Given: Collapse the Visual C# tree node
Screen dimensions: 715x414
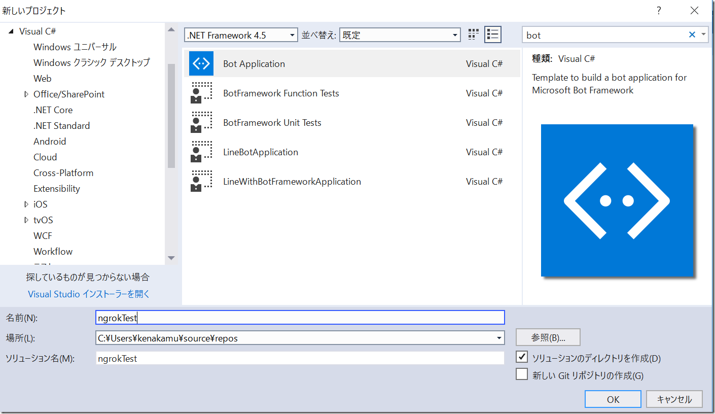Looking at the screenshot, I should 11,31.
